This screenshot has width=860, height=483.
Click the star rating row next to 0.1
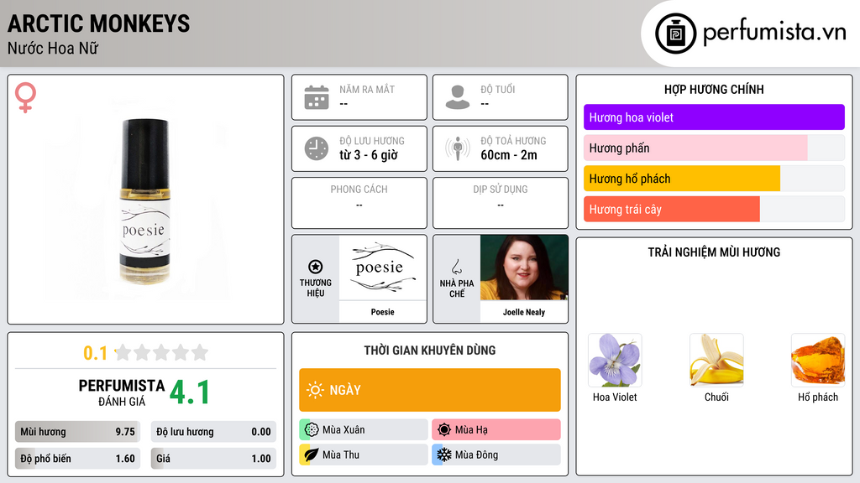click(x=161, y=352)
